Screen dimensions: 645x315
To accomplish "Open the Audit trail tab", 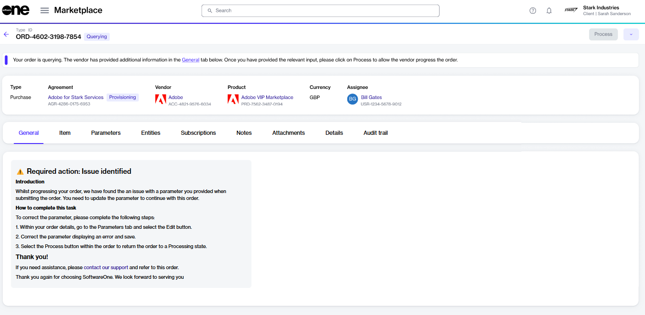I will [x=375, y=133].
